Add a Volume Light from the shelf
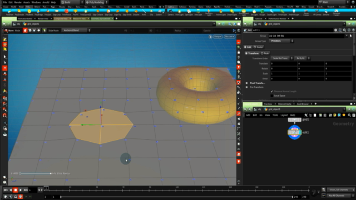Viewport: 356px width, 200px height. pyautogui.click(x=221, y=12)
